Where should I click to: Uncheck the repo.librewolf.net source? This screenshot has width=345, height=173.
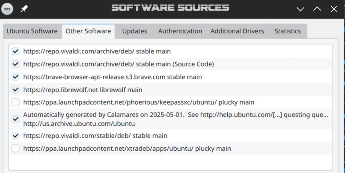(x=15, y=89)
